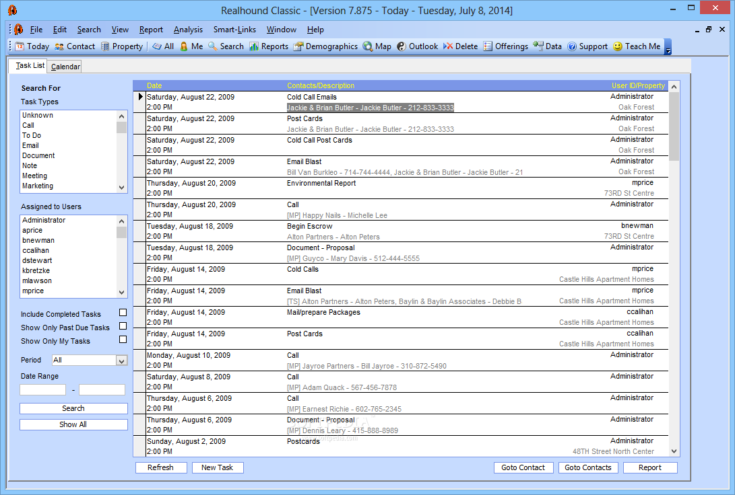
Task: Open the Property toolbar icon
Action: point(122,46)
